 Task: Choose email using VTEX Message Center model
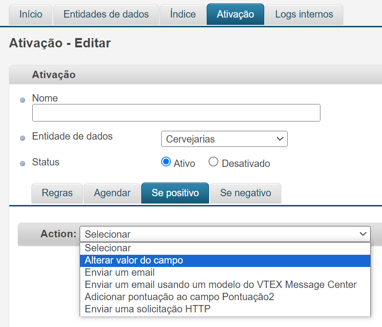pos(220,285)
